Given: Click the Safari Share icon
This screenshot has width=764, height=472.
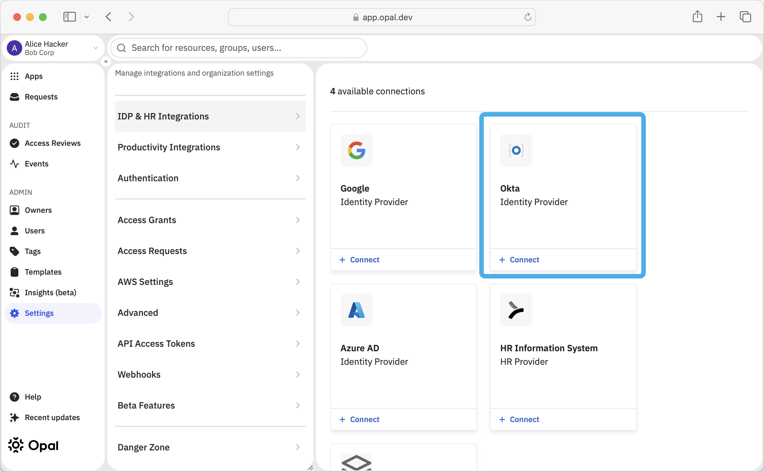Looking at the screenshot, I should pyautogui.click(x=698, y=16).
